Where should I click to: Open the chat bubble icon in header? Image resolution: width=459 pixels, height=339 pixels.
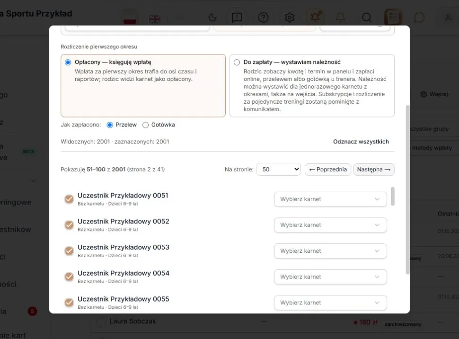[x=419, y=18]
